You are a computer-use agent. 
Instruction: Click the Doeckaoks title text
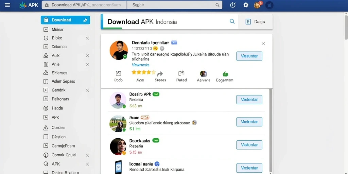click(x=140, y=141)
